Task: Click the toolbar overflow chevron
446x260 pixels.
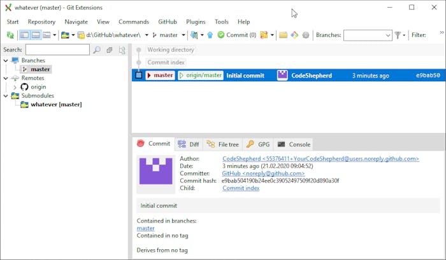Action: [x=442, y=32]
